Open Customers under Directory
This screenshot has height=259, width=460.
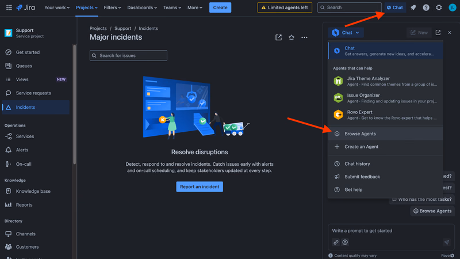36,247
